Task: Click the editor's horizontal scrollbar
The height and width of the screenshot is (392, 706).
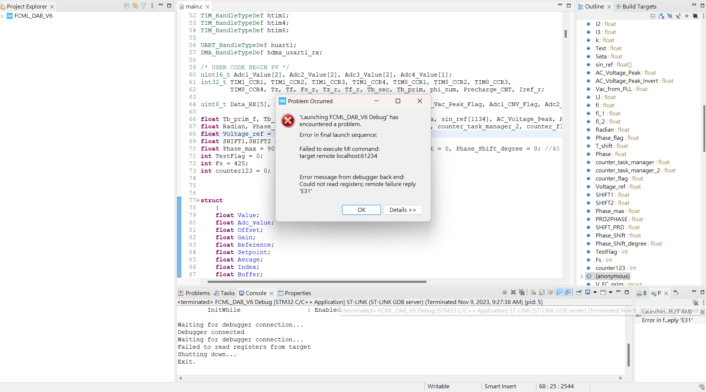Action: tap(317, 282)
